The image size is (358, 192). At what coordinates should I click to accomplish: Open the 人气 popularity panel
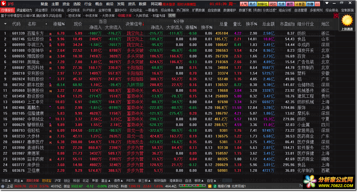(244, 4)
